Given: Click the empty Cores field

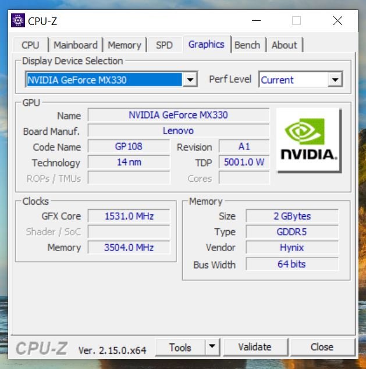Looking at the screenshot, I should point(244,178).
